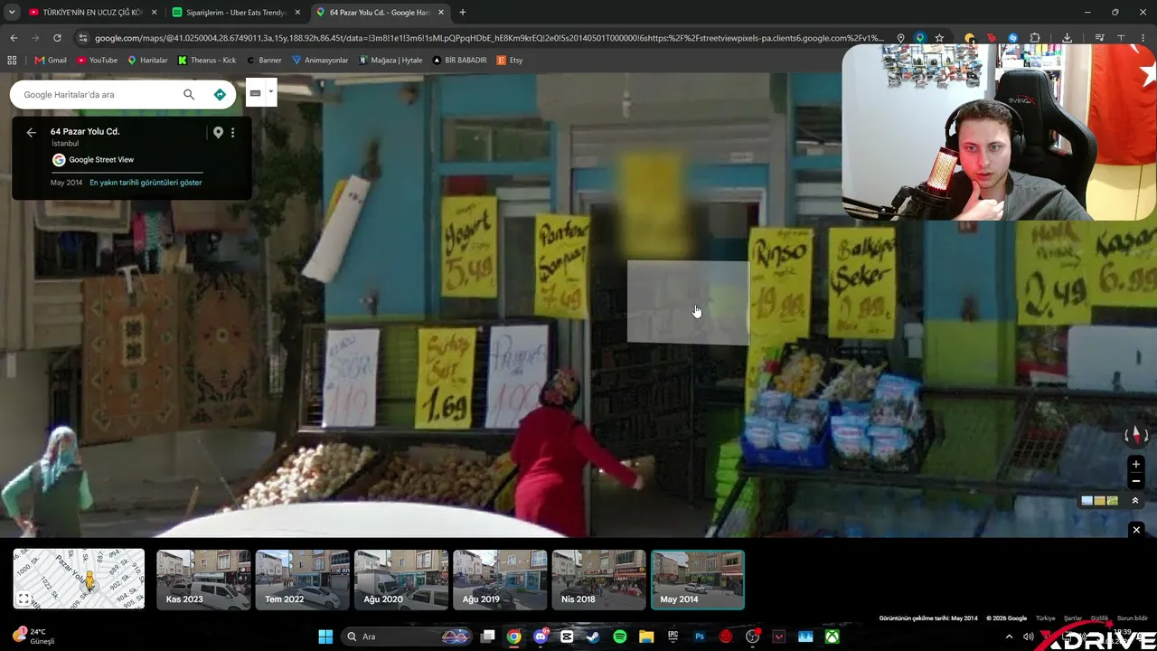Open the Gmail bookmark
Screen dimensions: 1157x651
[51, 61]
